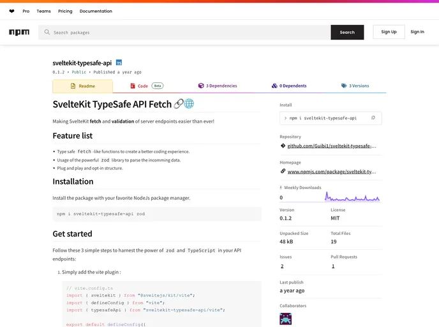Click the weekly downloads sparkline chart
The image size is (439, 327).
[352, 197]
